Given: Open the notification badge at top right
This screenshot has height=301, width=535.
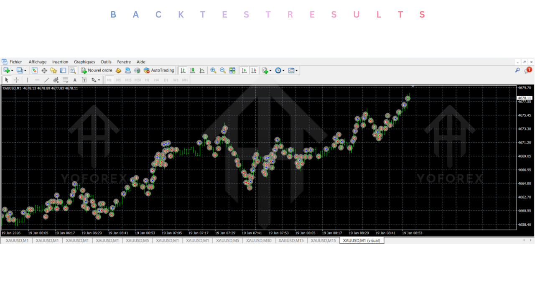Looking at the screenshot, I should point(528,70).
